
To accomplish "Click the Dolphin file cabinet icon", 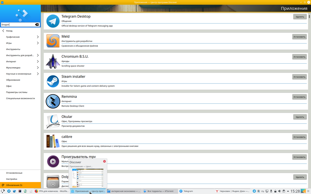I will pos(53,181).
